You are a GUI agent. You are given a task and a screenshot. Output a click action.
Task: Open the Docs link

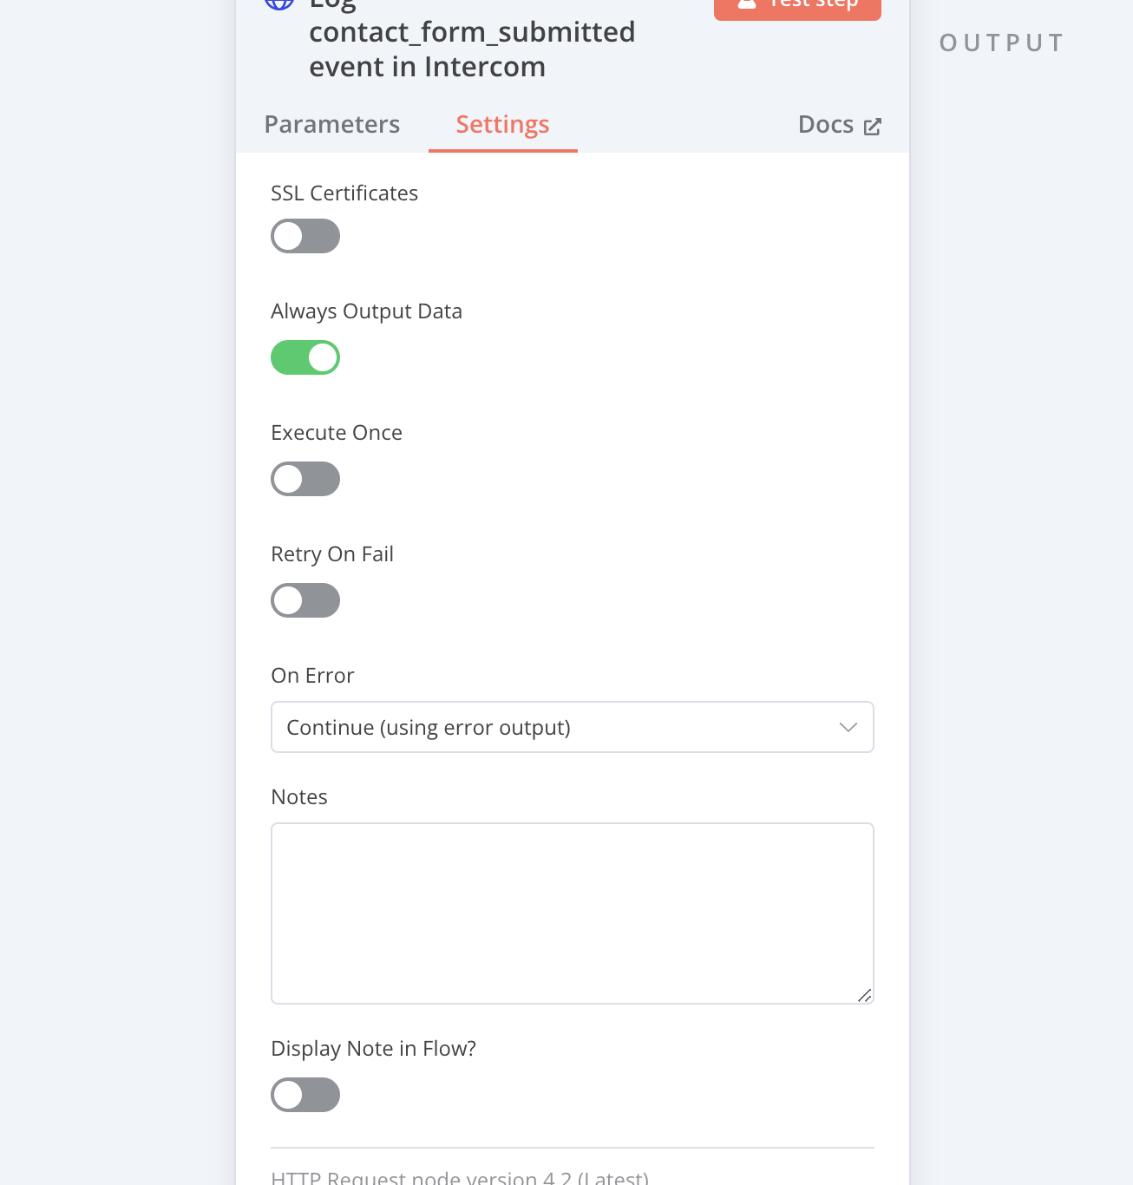coord(826,125)
